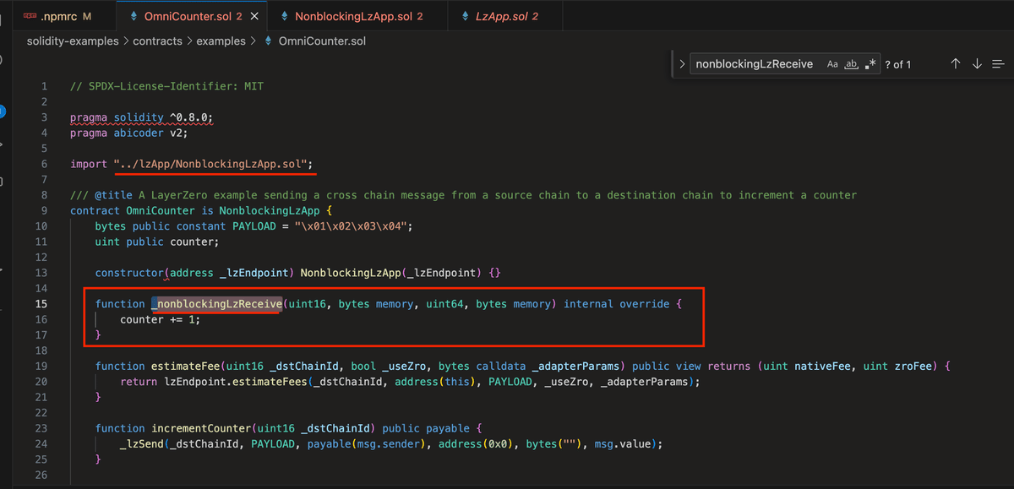This screenshot has width=1014, height=489.
Task: Click line number 23 in the gutter
Action: pyautogui.click(x=41, y=428)
